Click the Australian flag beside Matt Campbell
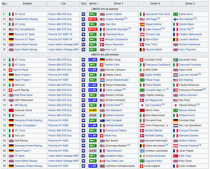Image resolution: width=210 pixels, height=169 pixels. (102, 121)
